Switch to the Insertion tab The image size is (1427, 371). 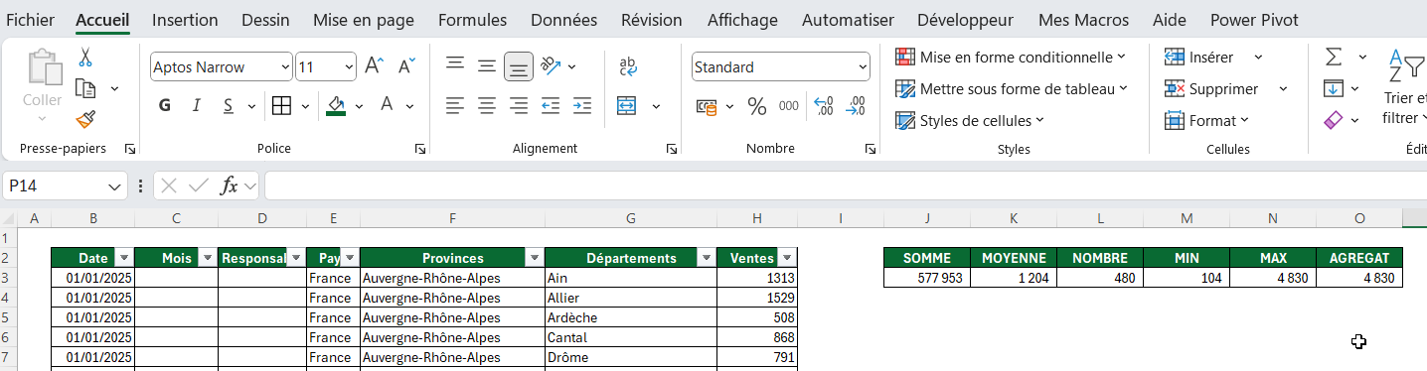tap(185, 20)
